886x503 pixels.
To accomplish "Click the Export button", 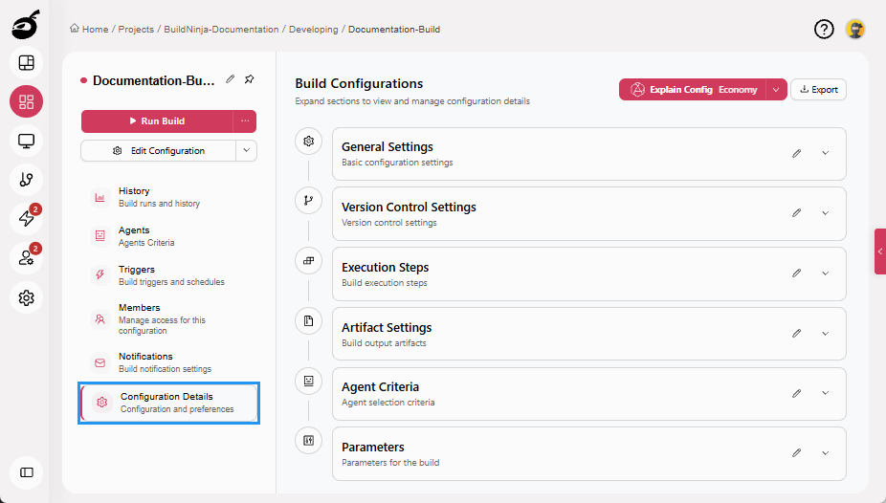I will 818,89.
